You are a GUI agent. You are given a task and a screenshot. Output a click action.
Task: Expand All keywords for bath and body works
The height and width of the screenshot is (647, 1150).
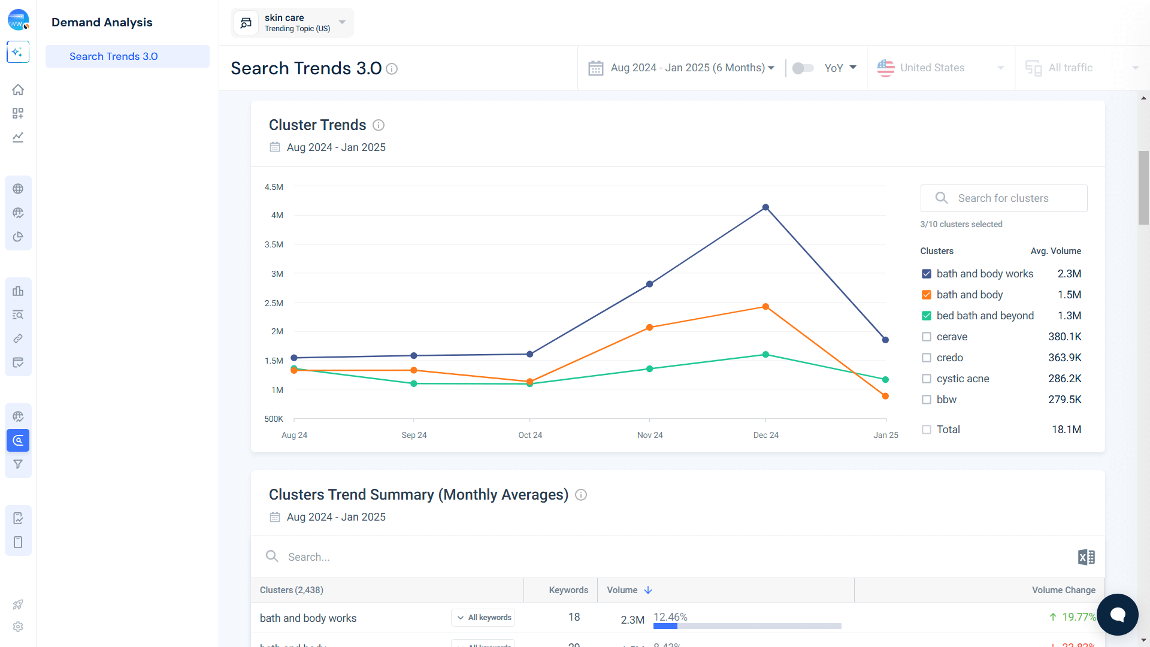pyautogui.click(x=483, y=618)
